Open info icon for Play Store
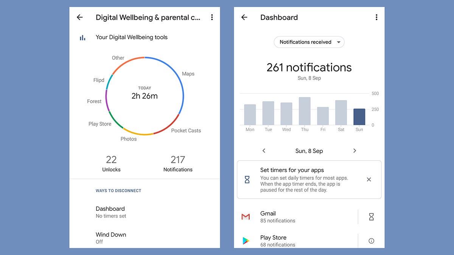The width and height of the screenshot is (454, 255). (371, 241)
